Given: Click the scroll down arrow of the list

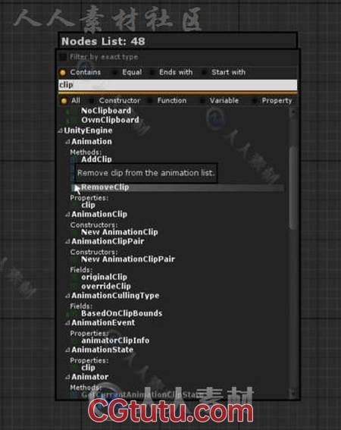Looking at the screenshot, I should click(x=293, y=392).
